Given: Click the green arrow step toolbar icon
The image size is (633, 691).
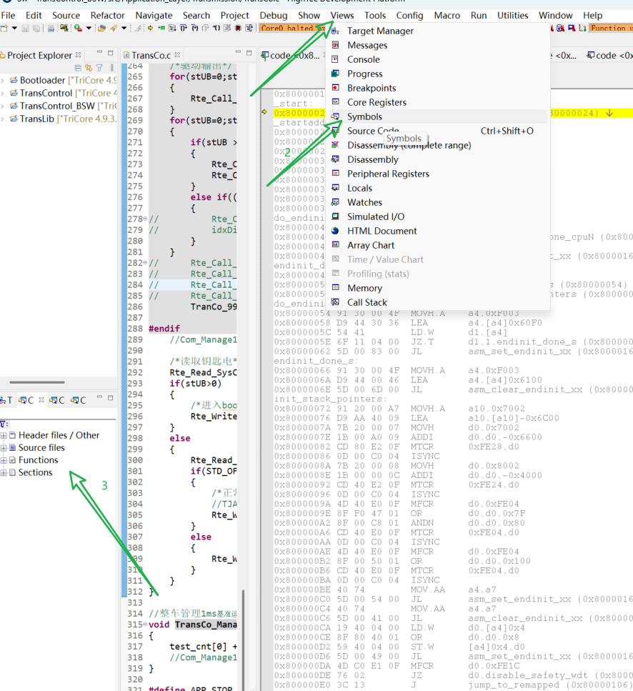Looking at the screenshot, I should pyautogui.click(x=161, y=28).
